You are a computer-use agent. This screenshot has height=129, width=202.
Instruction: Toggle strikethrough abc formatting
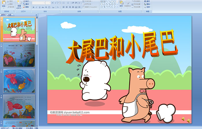click(43, 7)
